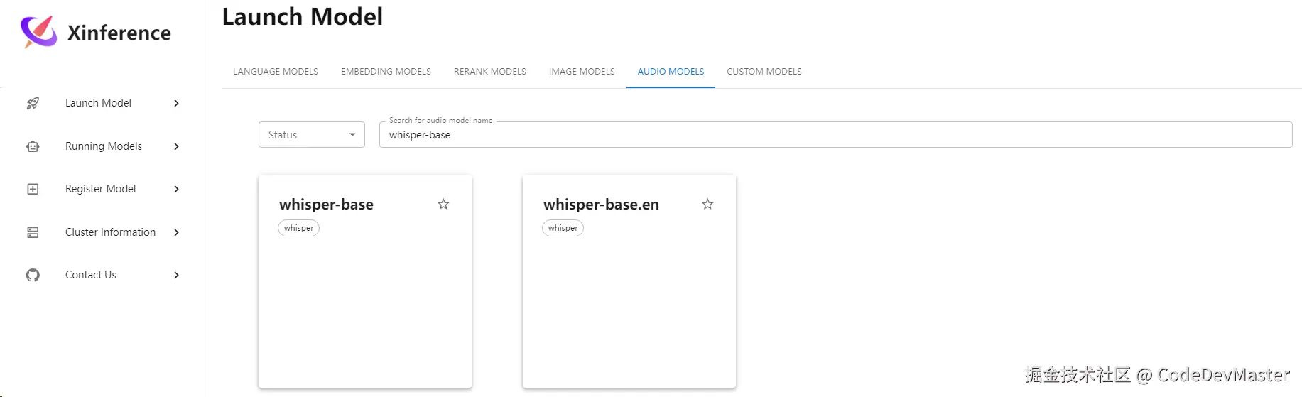Switch to the Image Models tab
This screenshot has height=397, width=1302.
582,72
